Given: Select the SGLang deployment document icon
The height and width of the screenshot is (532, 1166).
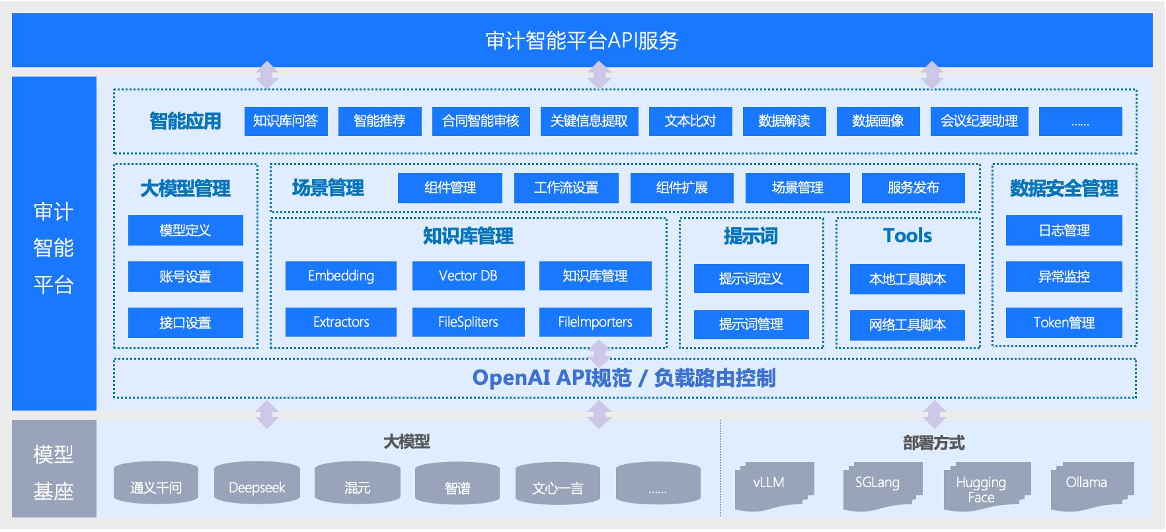Looking at the screenshot, I should pos(882,486).
